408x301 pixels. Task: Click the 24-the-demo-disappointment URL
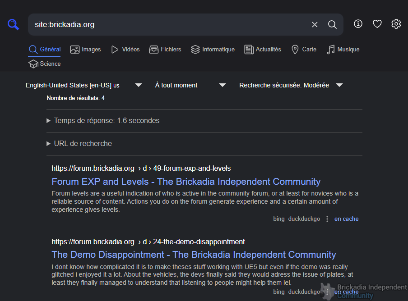(x=148, y=242)
